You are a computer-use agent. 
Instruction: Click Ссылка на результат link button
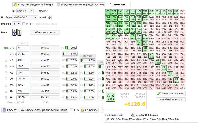coord(171,94)
